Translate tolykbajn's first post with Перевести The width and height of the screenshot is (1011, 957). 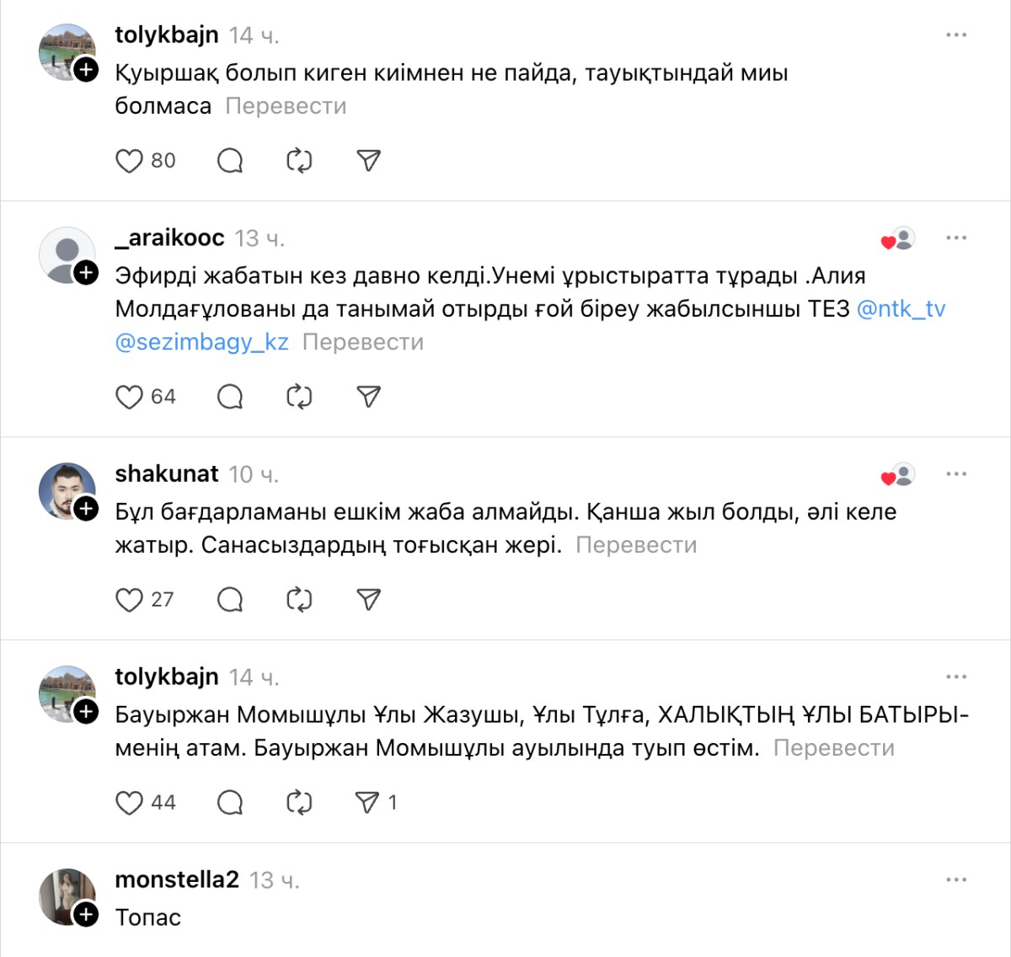pyautogui.click(x=286, y=107)
